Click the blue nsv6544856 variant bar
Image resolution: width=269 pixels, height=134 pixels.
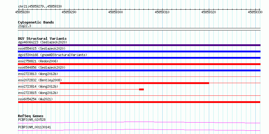point(139,70)
